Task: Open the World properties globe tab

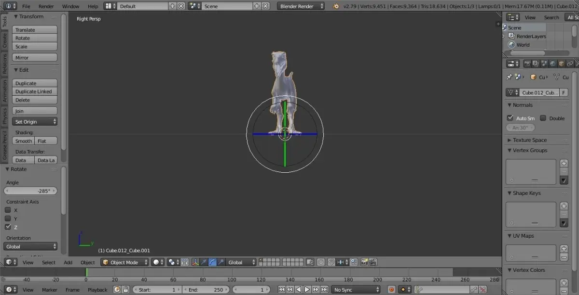Action: tap(553, 64)
